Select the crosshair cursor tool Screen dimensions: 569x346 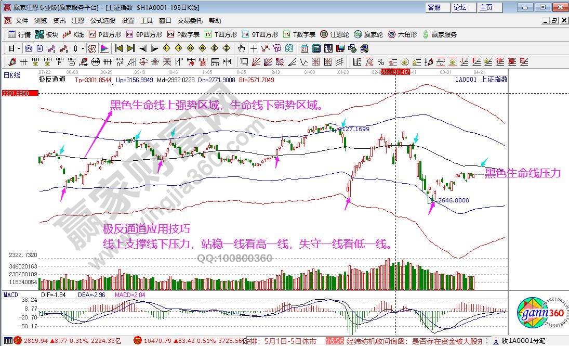tap(254, 48)
